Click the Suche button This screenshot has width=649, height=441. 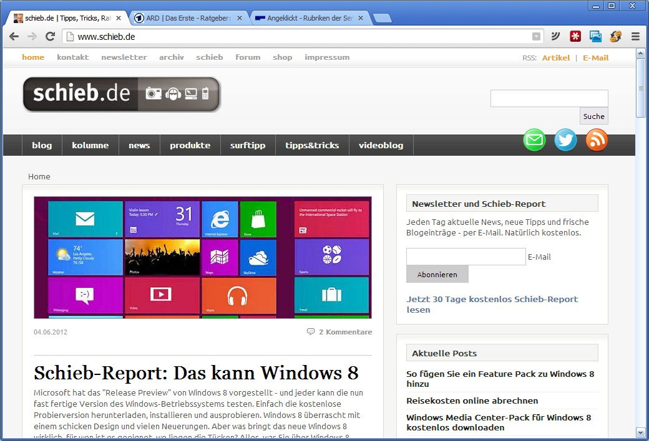(593, 116)
